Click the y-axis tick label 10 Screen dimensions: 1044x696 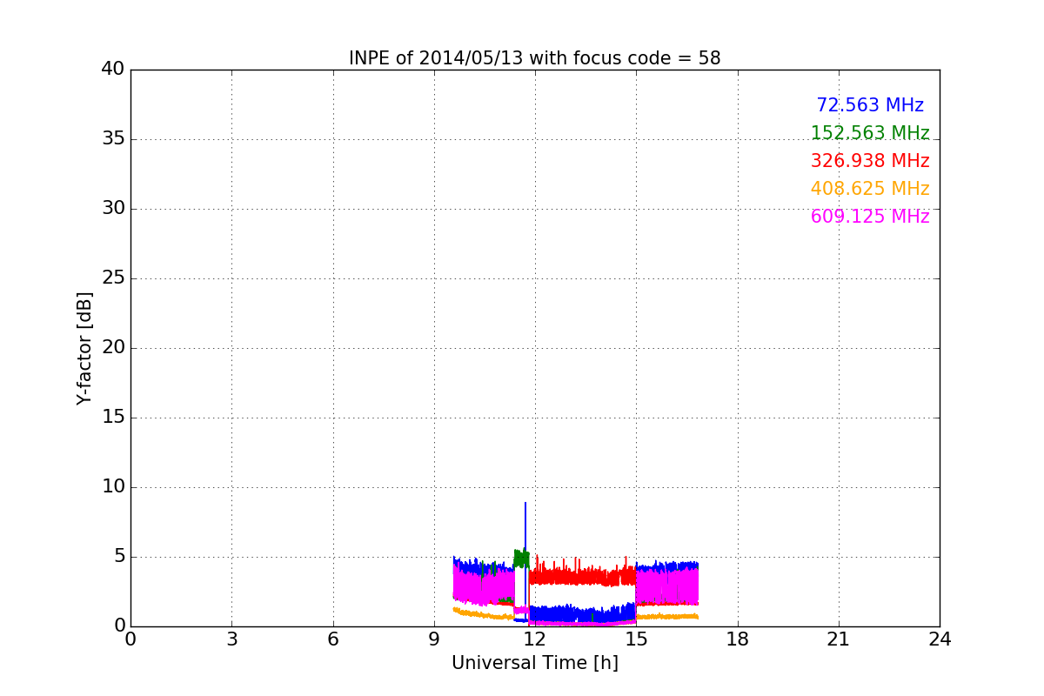click(x=113, y=487)
